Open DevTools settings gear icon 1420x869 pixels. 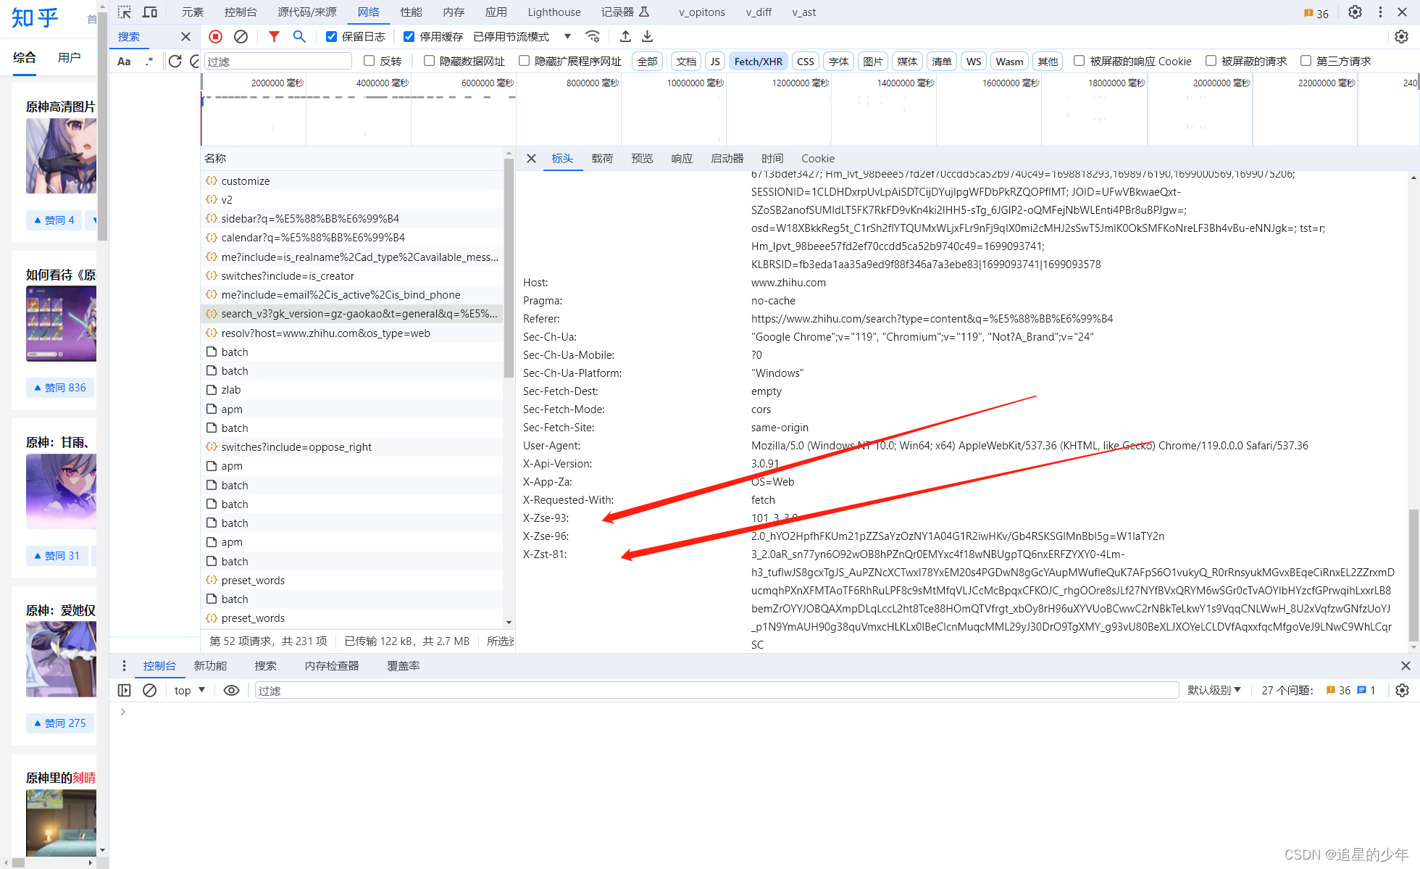click(x=1355, y=12)
